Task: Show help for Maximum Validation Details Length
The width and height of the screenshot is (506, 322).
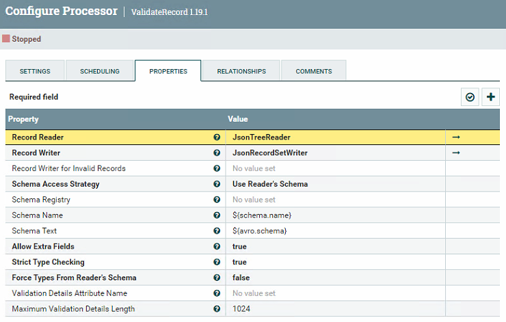Action: [217, 309]
